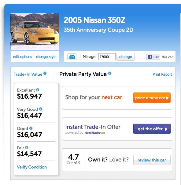Click the get the offer button
Image resolution: width=181 pixels, height=185 pixels.
(152, 129)
